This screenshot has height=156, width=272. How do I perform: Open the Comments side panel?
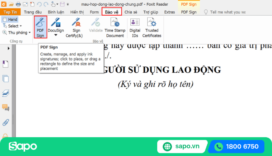coord(6,108)
